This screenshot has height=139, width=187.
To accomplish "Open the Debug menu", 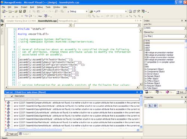I will [x=40, y=7].
